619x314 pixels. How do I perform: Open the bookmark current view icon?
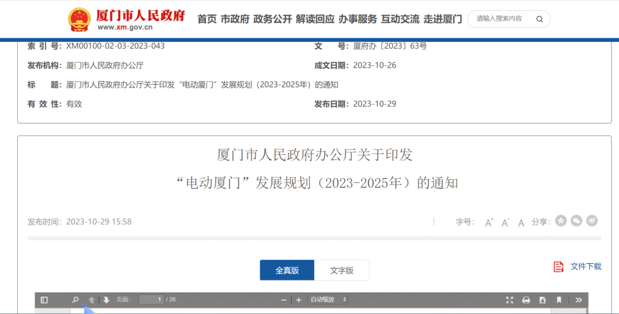(559, 300)
